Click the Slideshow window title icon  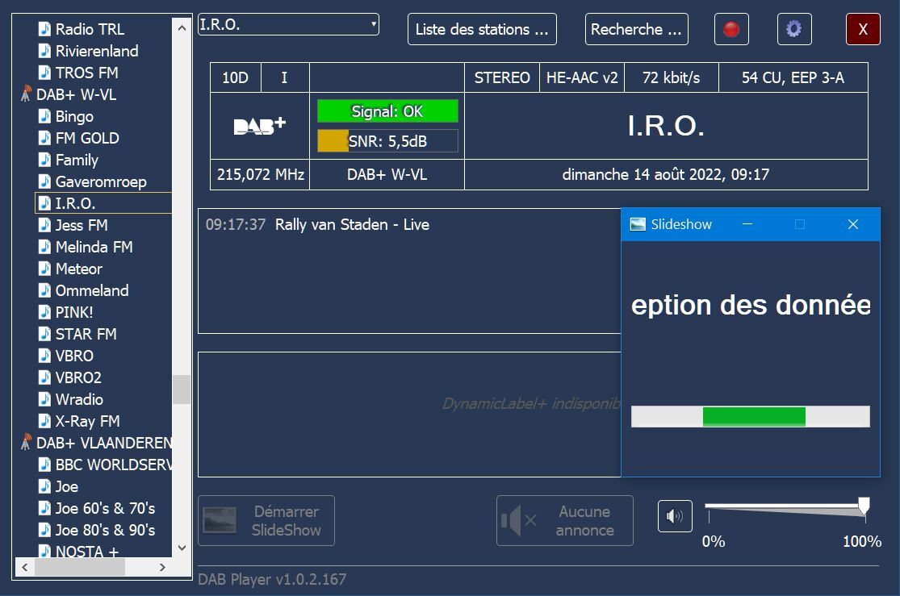click(638, 224)
